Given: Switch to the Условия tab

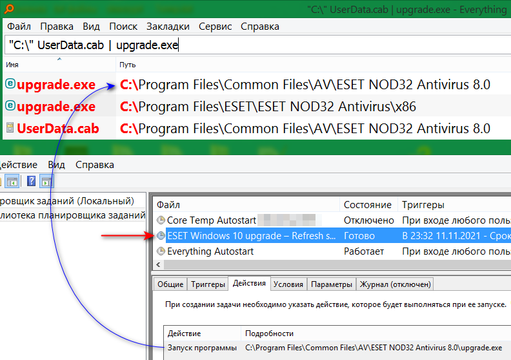Looking at the screenshot, I should point(288,284).
